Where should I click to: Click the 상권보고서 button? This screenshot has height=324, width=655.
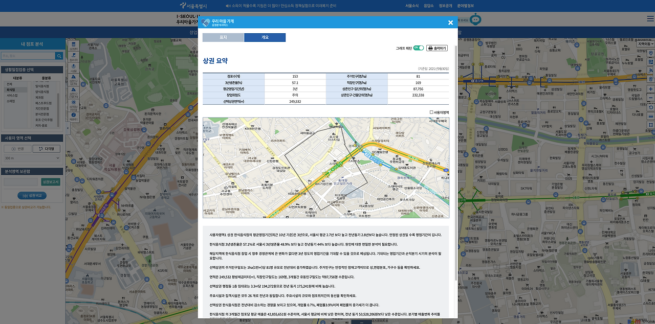pyautogui.click(x=51, y=182)
